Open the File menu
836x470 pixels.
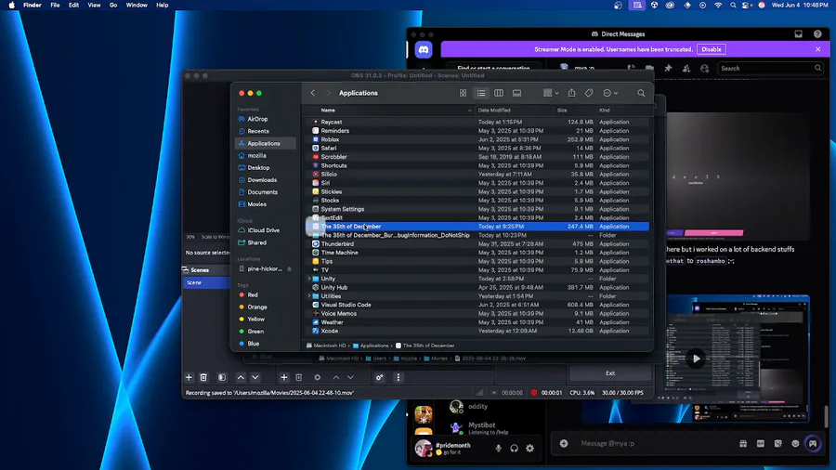click(x=55, y=5)
